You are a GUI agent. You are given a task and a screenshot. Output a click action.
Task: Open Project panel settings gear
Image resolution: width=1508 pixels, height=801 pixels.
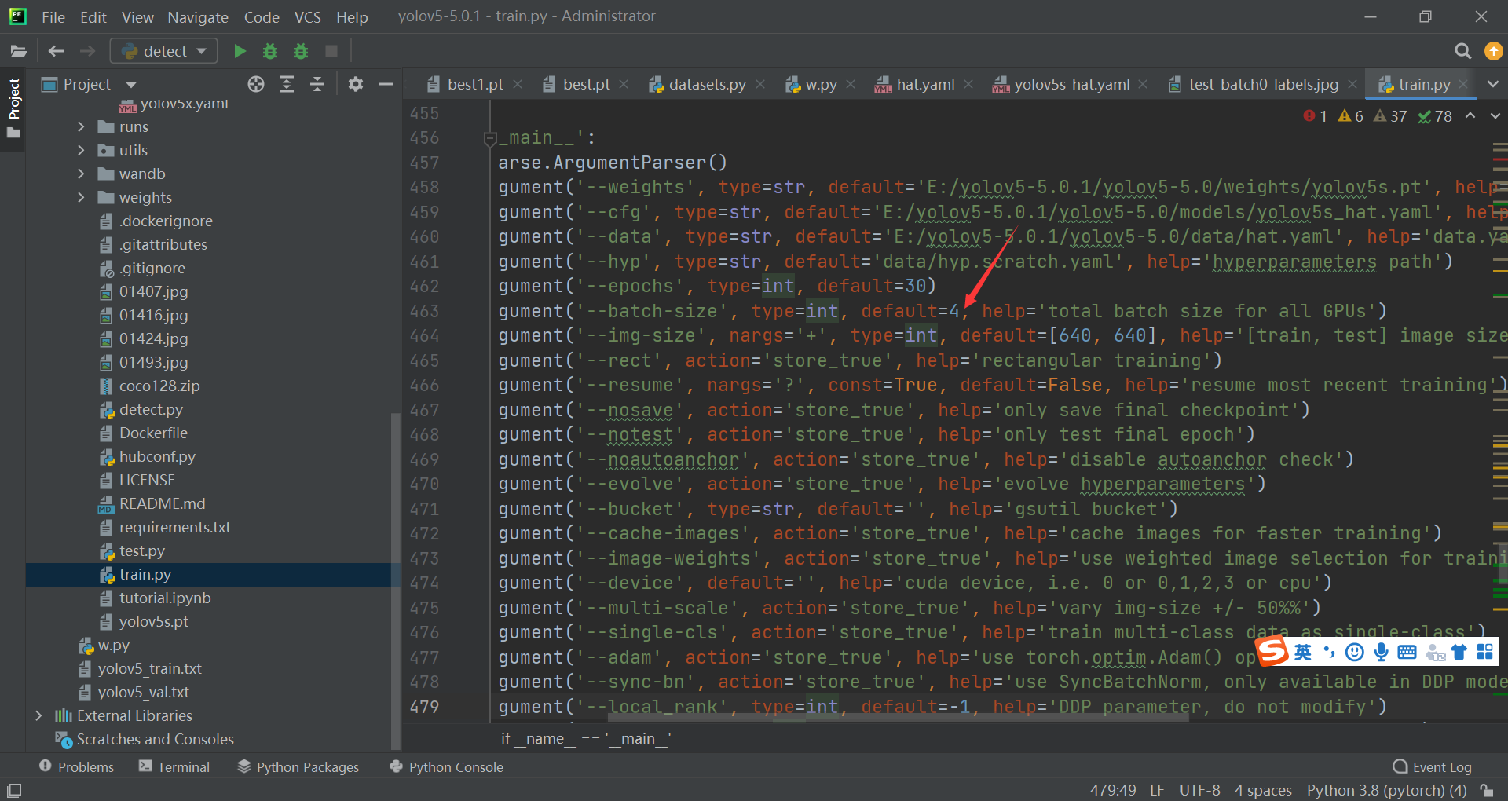pyautogui.click(x=356, y=84)
